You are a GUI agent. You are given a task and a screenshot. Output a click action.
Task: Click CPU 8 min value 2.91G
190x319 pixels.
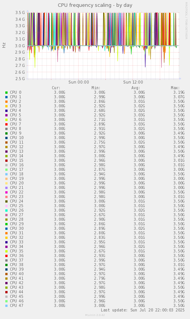coord(99,129)
